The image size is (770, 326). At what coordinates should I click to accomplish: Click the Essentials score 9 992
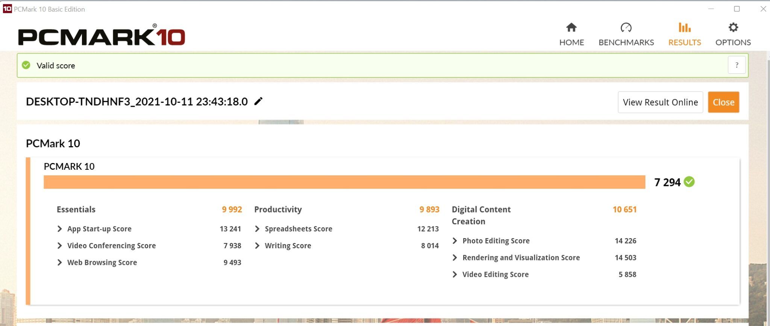click(x=232, y=209)
